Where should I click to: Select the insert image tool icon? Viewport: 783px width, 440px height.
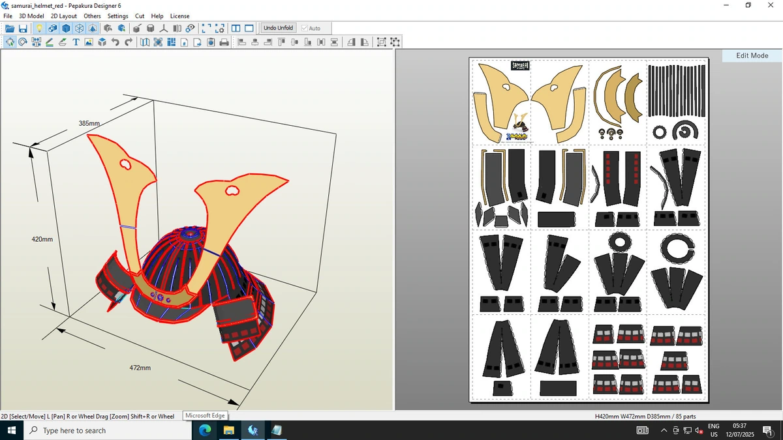[88, 42]
